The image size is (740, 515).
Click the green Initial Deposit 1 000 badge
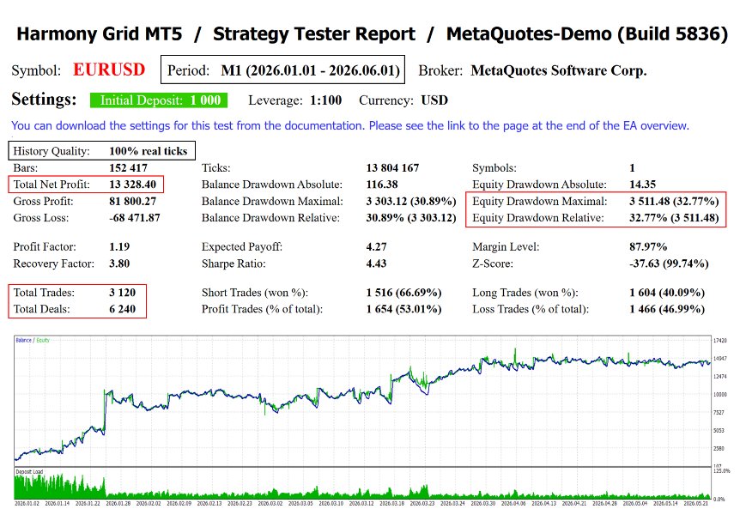(159, 100)
